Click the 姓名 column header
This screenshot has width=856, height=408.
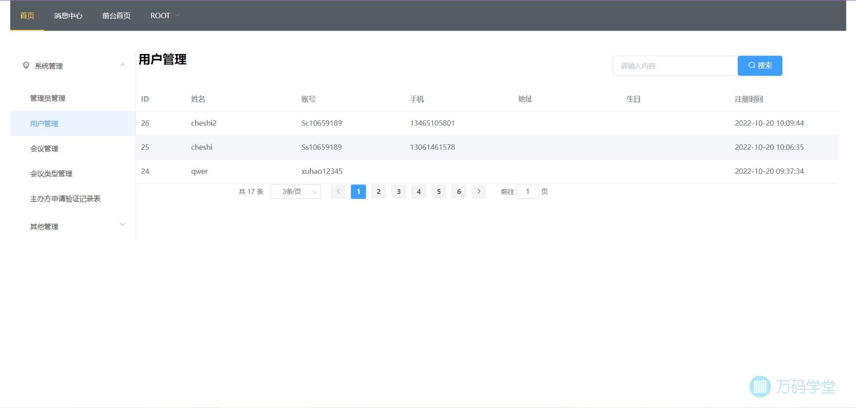[198, 99]
